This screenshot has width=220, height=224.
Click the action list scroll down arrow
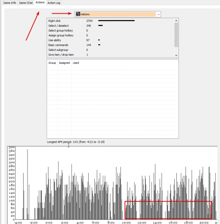point(176,55)
